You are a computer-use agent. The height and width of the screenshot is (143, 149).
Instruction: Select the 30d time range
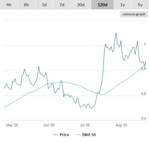click(81, 5)
